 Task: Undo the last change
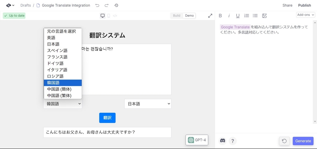coord(97,5)
